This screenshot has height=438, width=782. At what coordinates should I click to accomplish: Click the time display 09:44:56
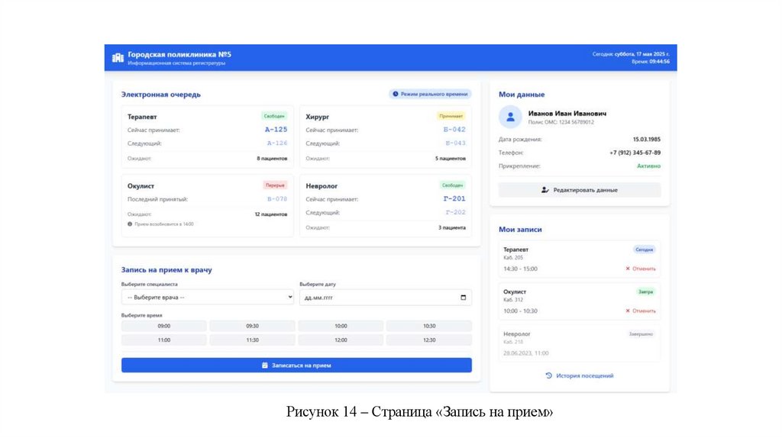click(659, 62)
